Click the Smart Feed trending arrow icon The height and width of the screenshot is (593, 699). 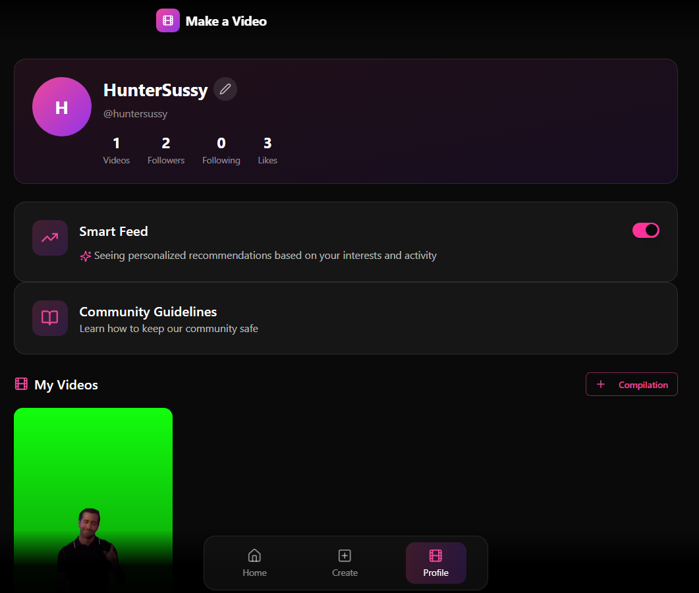[x=50, y=238]
